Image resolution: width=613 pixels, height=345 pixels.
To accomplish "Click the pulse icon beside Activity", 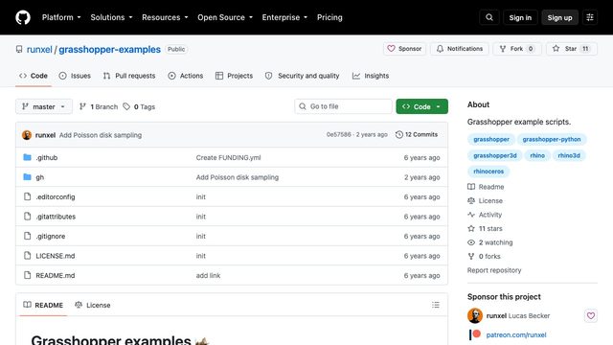I will pyautogui.click(x=471, y=215).
